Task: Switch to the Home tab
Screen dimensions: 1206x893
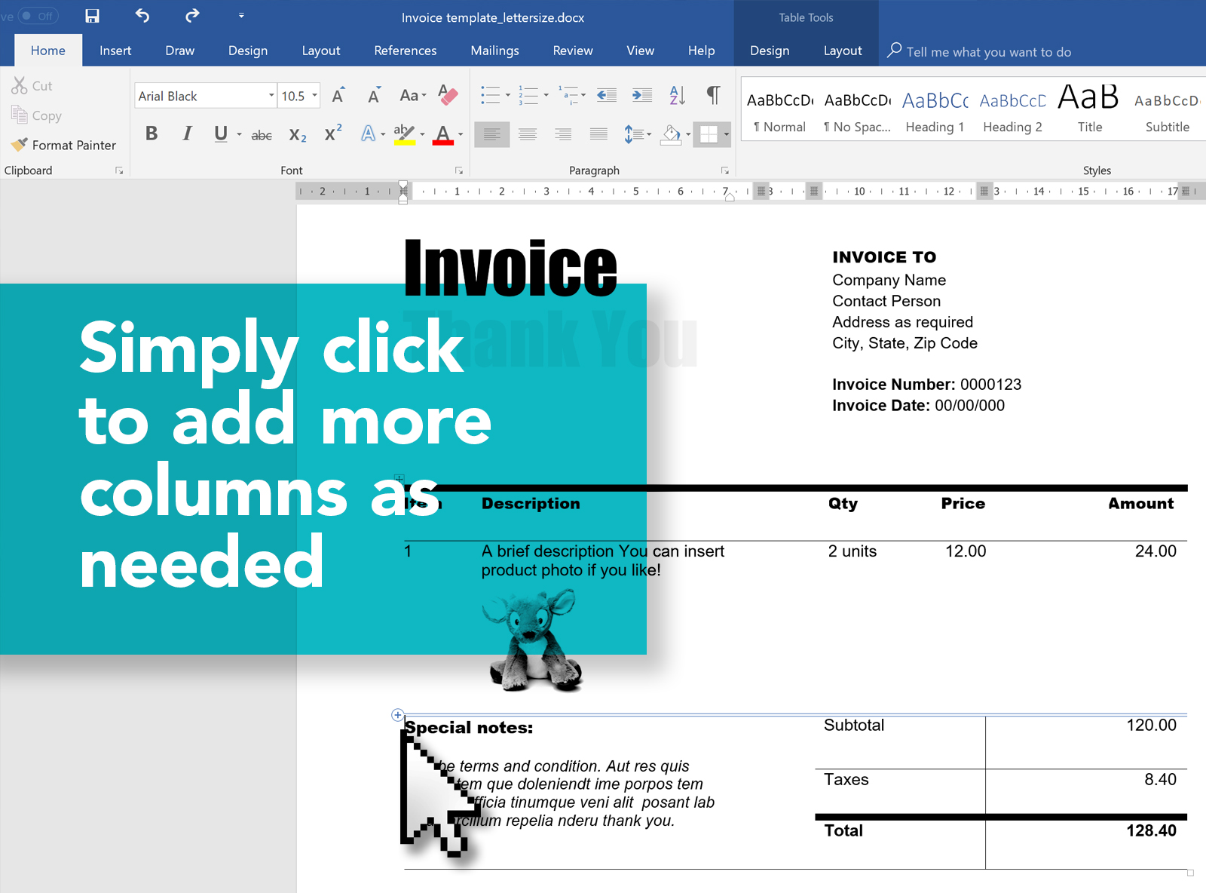Action: pyautogui.click(x=48, y=51)
